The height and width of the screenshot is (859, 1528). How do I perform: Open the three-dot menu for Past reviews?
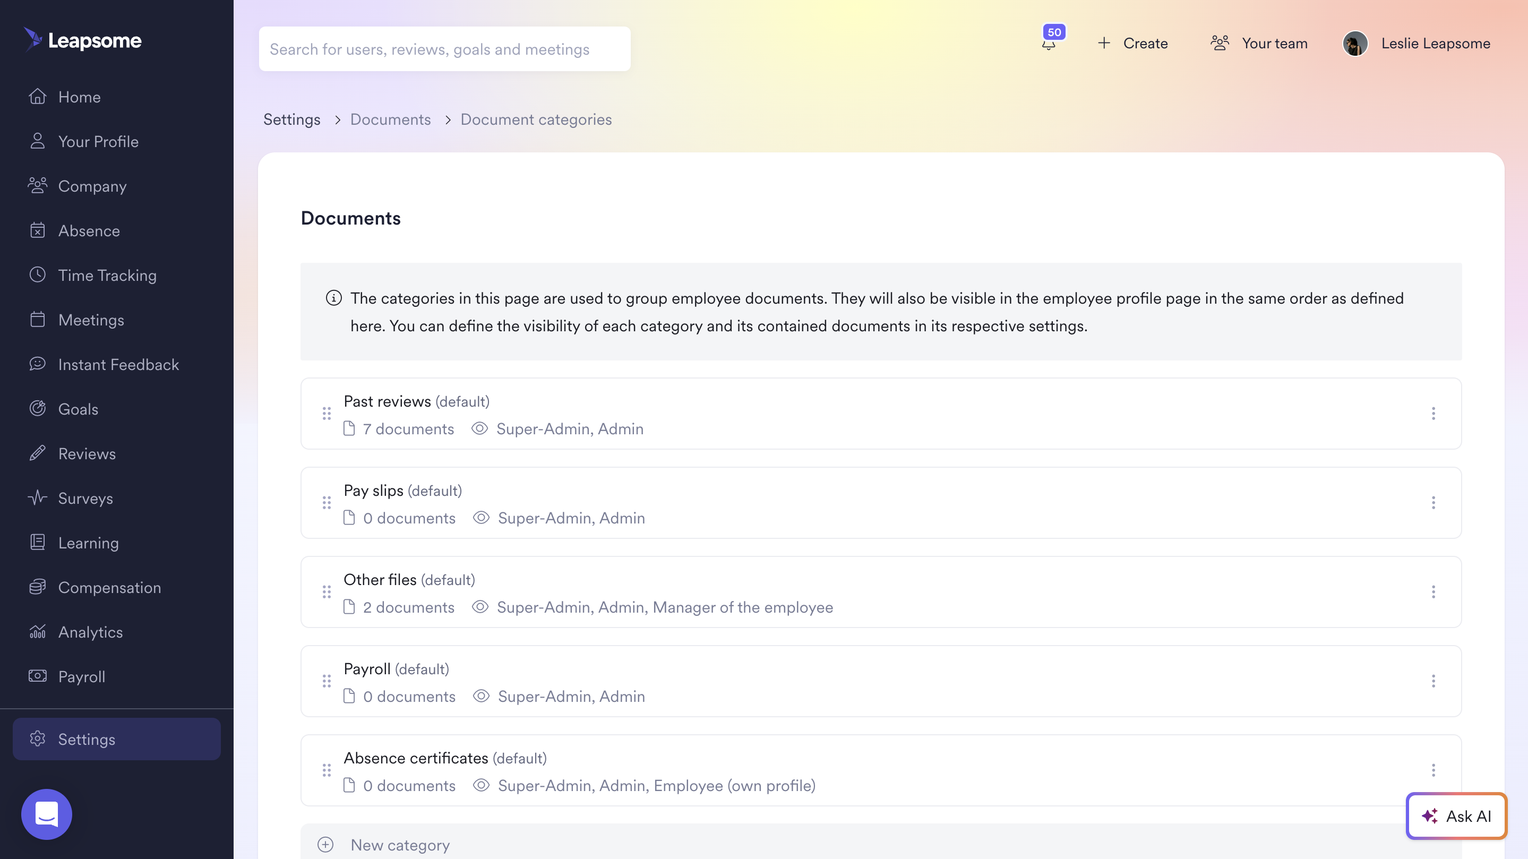1433,414
